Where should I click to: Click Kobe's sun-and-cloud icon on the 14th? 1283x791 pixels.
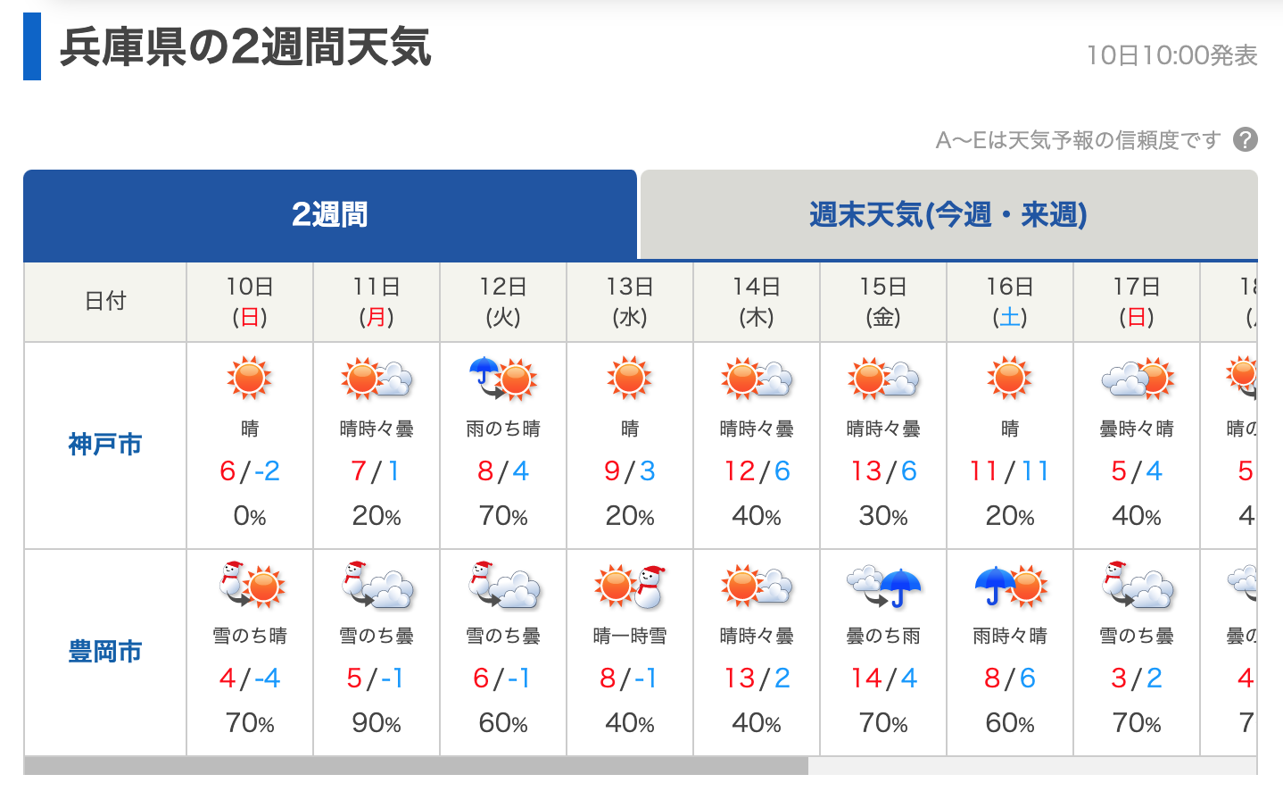(x=757, y=378)
